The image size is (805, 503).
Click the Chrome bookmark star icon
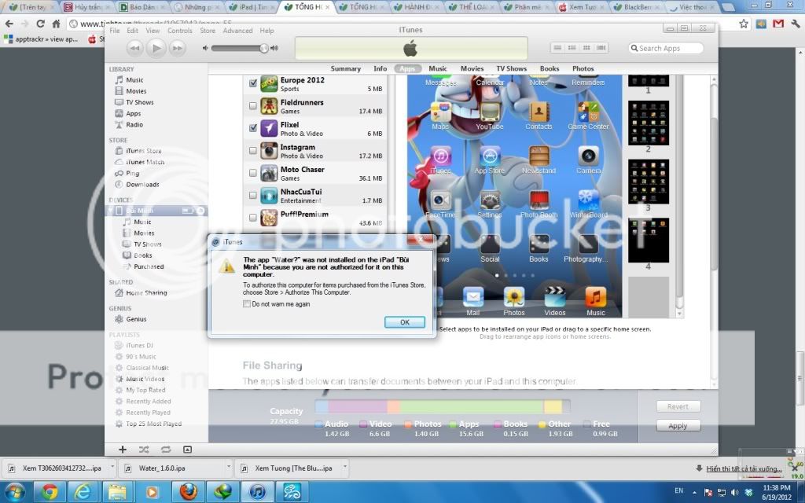[744, 24]
